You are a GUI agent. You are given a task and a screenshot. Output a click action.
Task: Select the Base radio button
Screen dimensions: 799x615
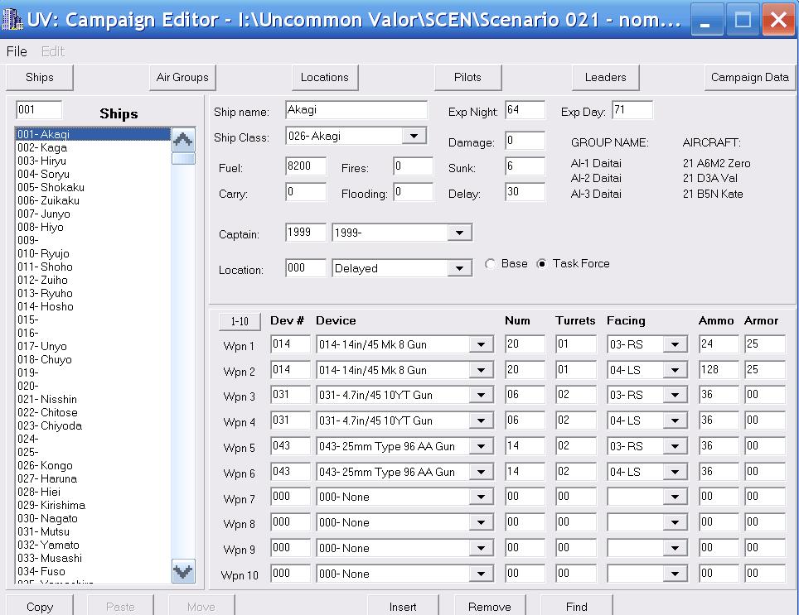[490, 264]
